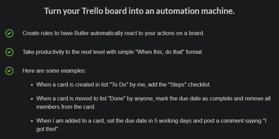Click the bullet dot before the "Done" example
The width and height of the screenshot is (279, 139).
[32, 99]
